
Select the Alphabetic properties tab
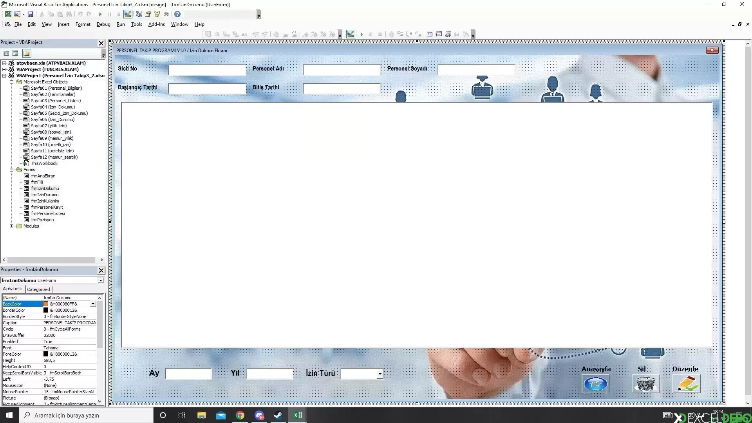click(13, 289)
